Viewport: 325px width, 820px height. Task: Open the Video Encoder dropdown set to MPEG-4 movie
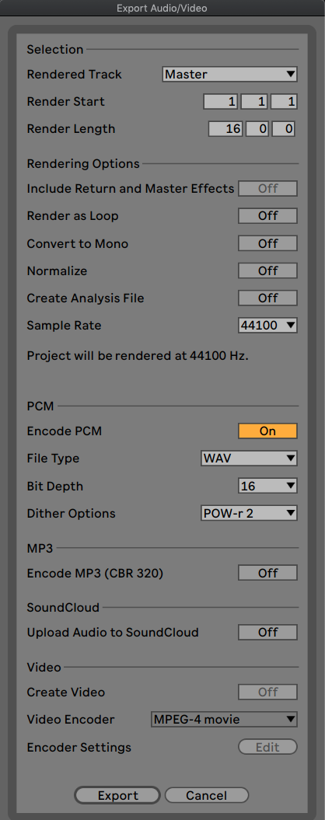(x=225, y=720)
